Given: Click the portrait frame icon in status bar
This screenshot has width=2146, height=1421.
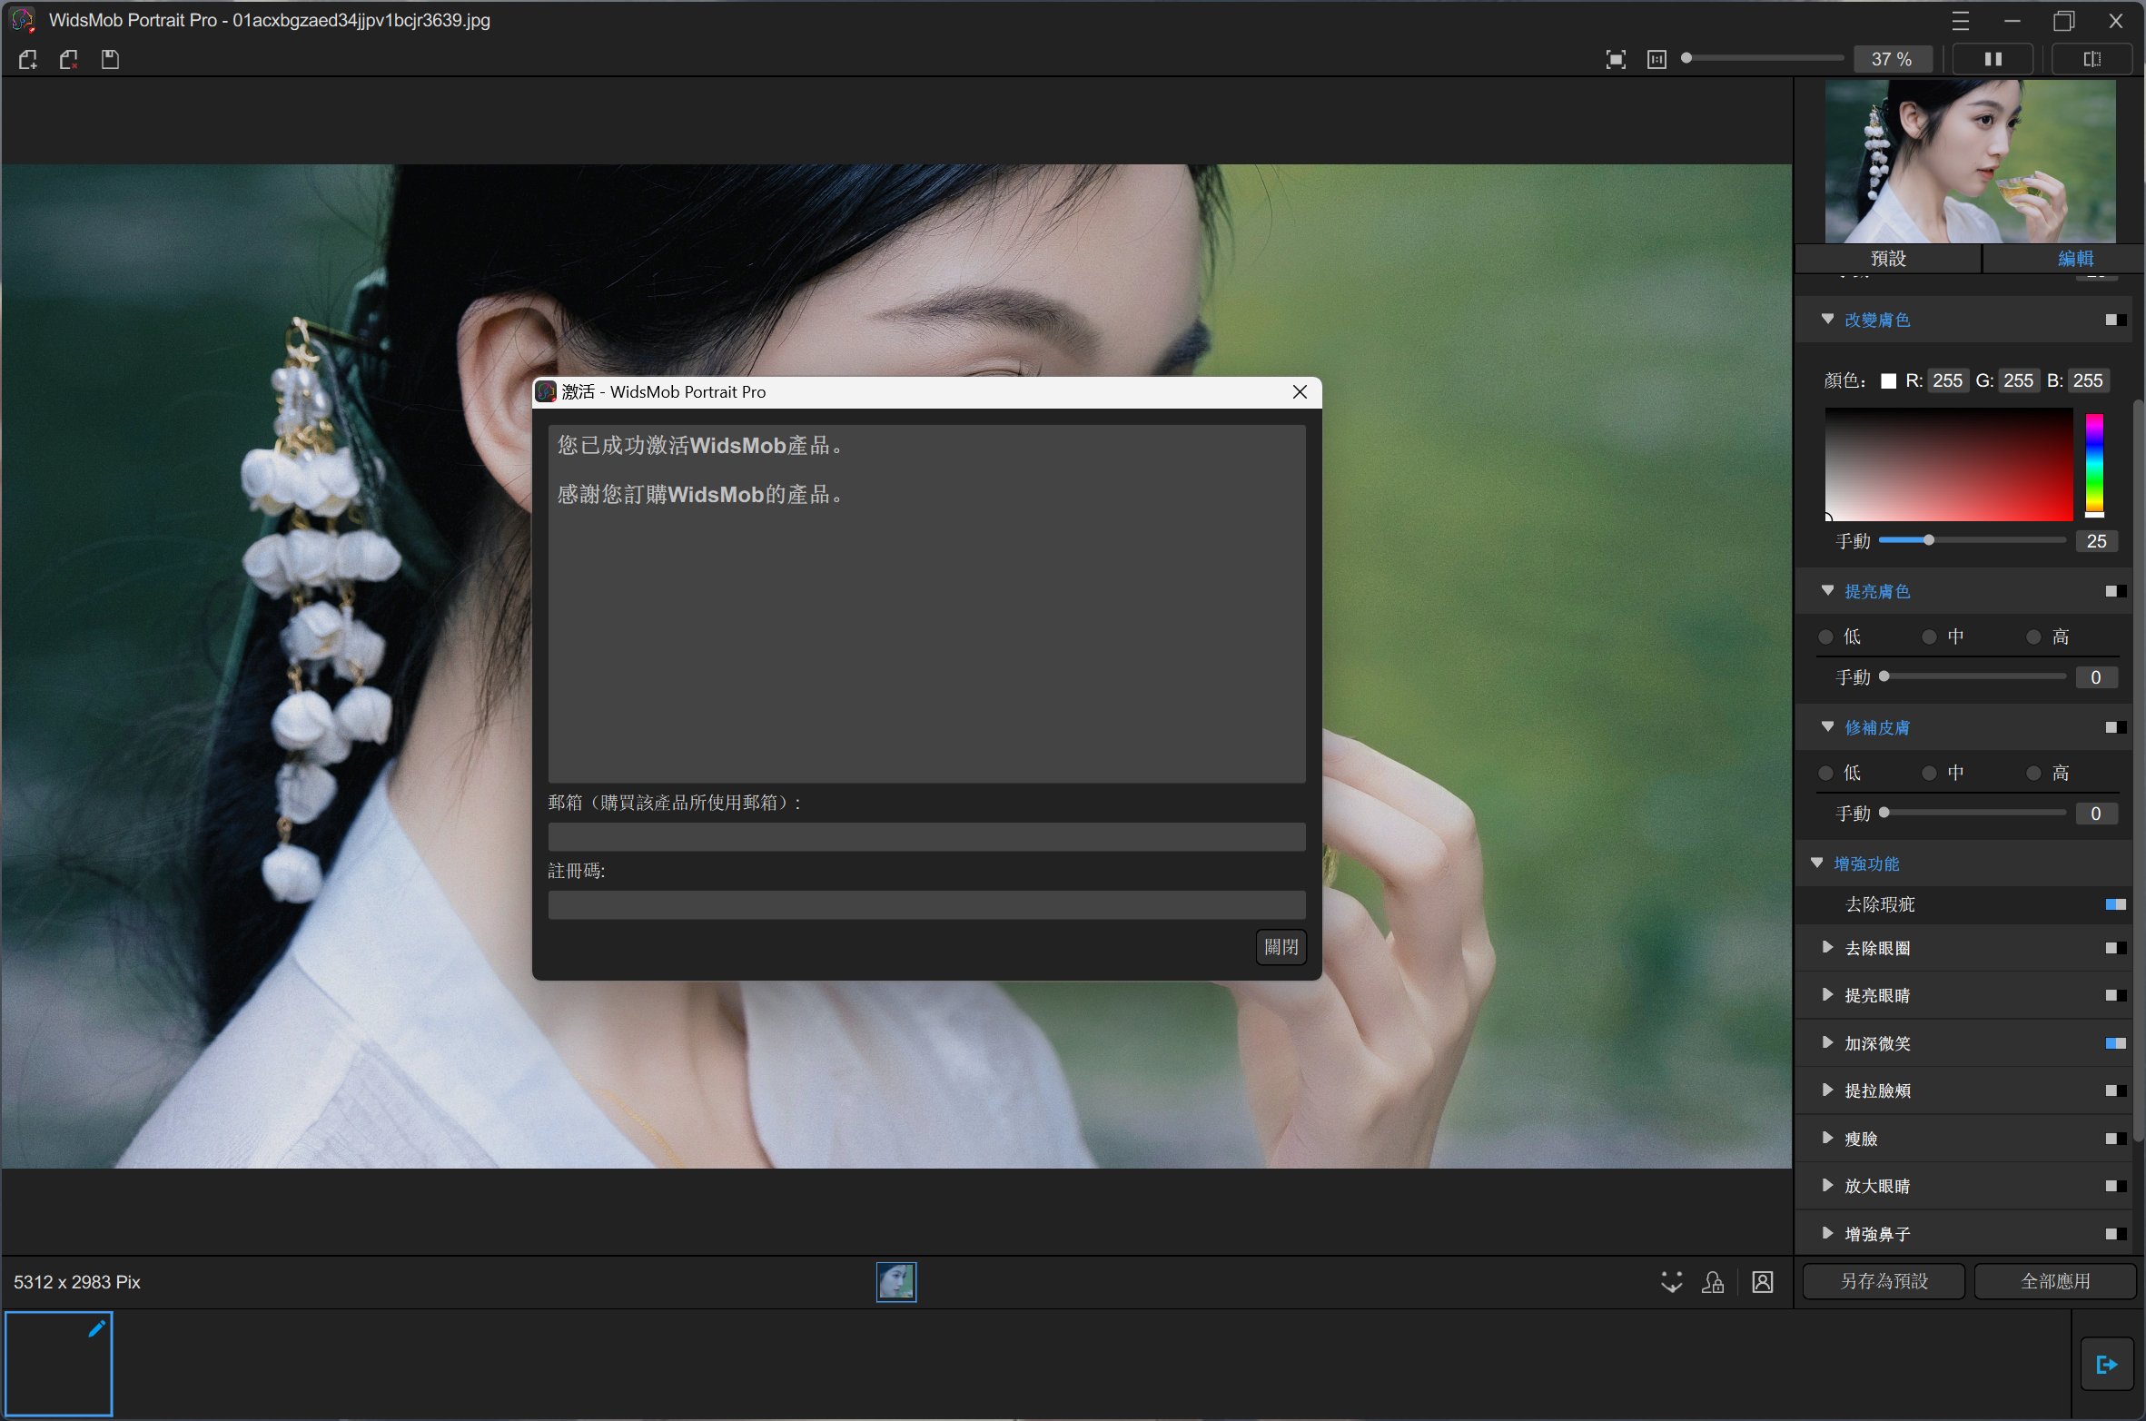Looking at the screenshot, I should (1763, 1282).
